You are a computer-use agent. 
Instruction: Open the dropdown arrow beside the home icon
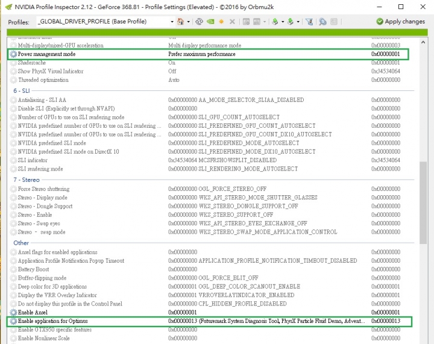coord(189,22)
